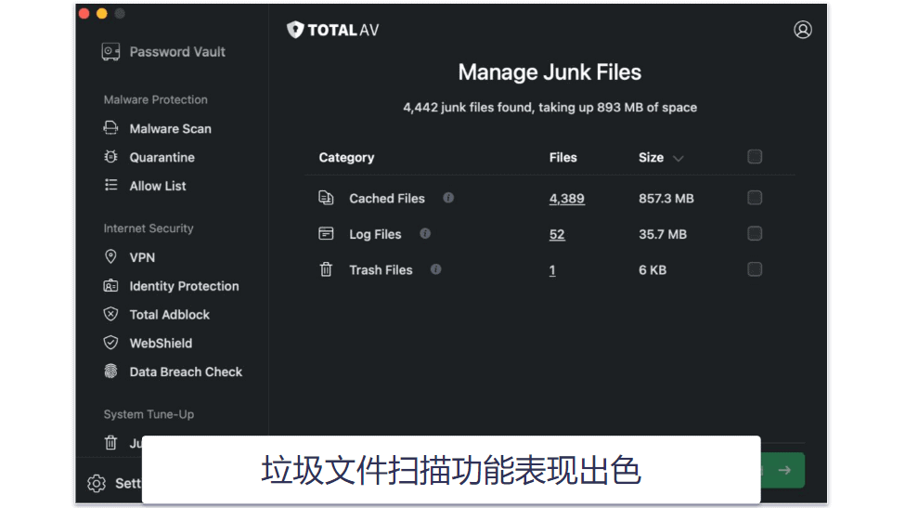This screenshot has height=508, width=905.
Task: Click the Log Files category label
Action: click(375, 234)
